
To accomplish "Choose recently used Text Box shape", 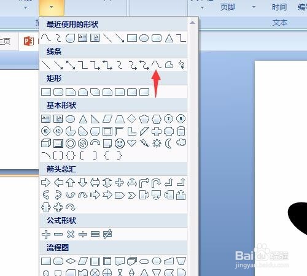I will [83, 38].
